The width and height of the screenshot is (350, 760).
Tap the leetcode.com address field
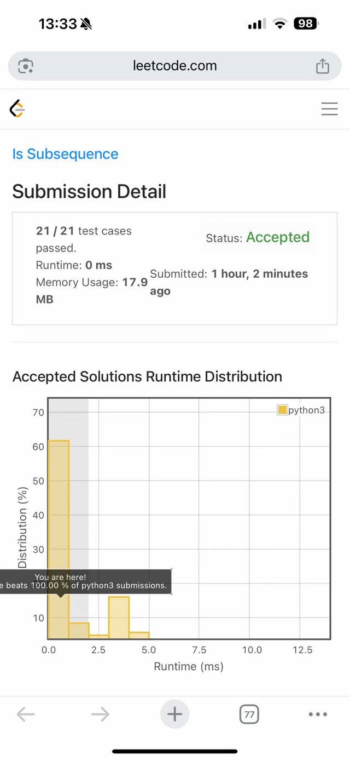[174, 66]
